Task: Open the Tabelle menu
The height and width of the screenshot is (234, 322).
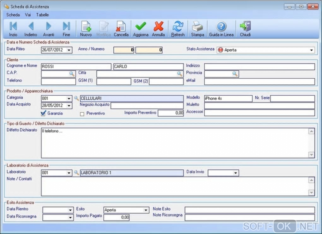Action: pyautogui.click(x=42, y=15)
